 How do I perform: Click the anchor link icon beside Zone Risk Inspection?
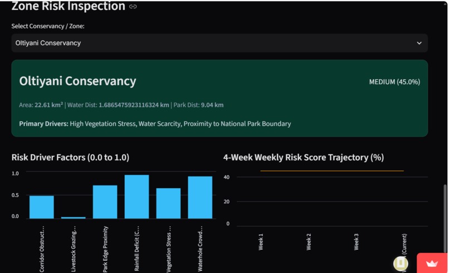tap(133, 6)
